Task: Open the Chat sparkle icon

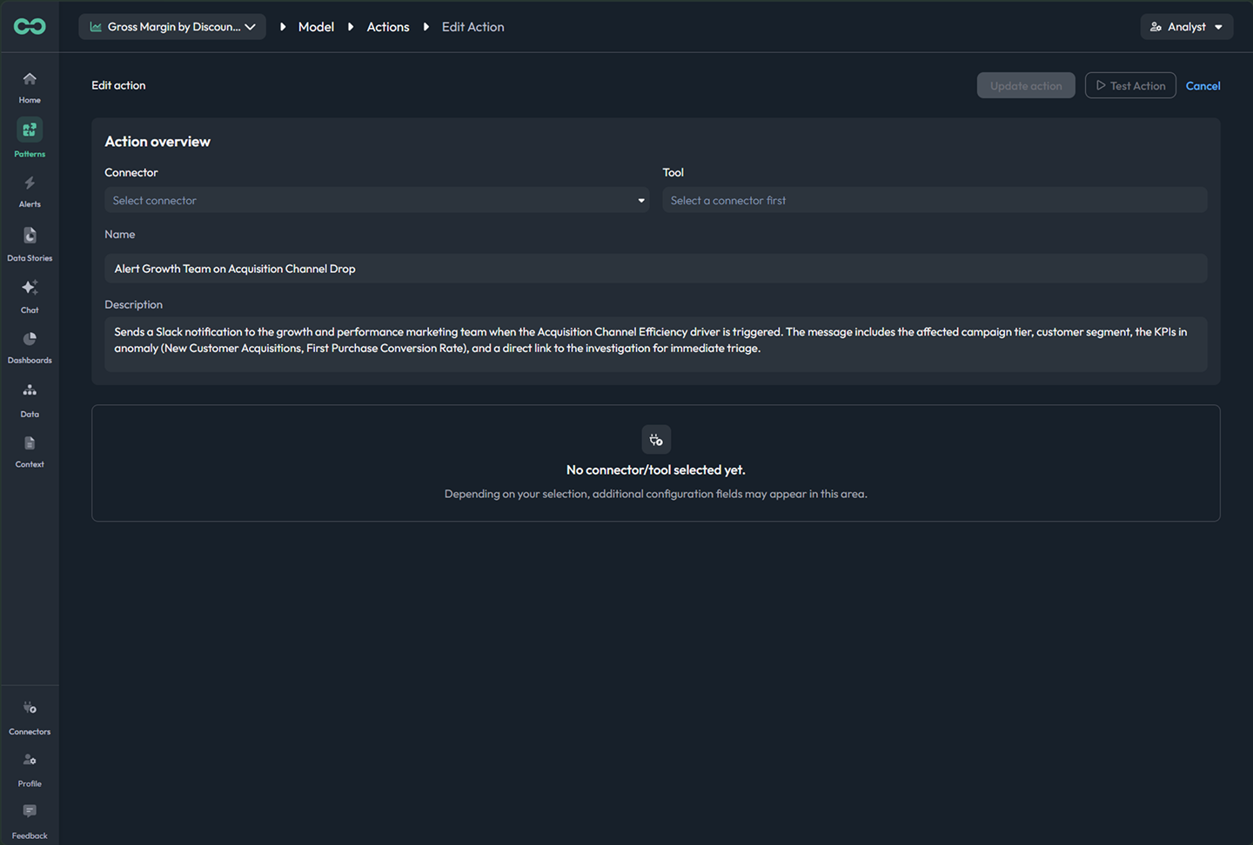Action: pyautogui.click(x=30, y=288)
